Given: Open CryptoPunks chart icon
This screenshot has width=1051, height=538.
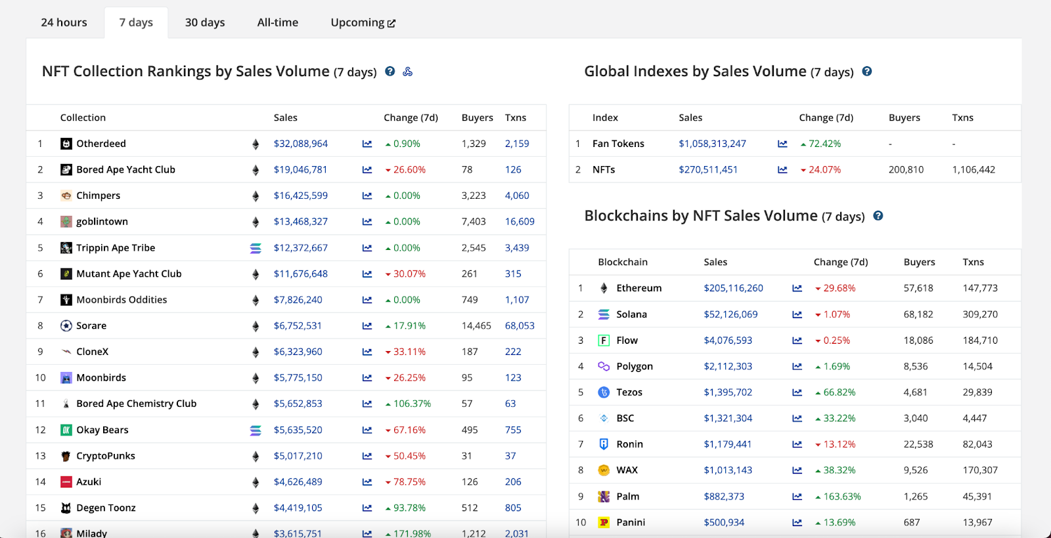Looking at the screenshot, I should [367, 456].
